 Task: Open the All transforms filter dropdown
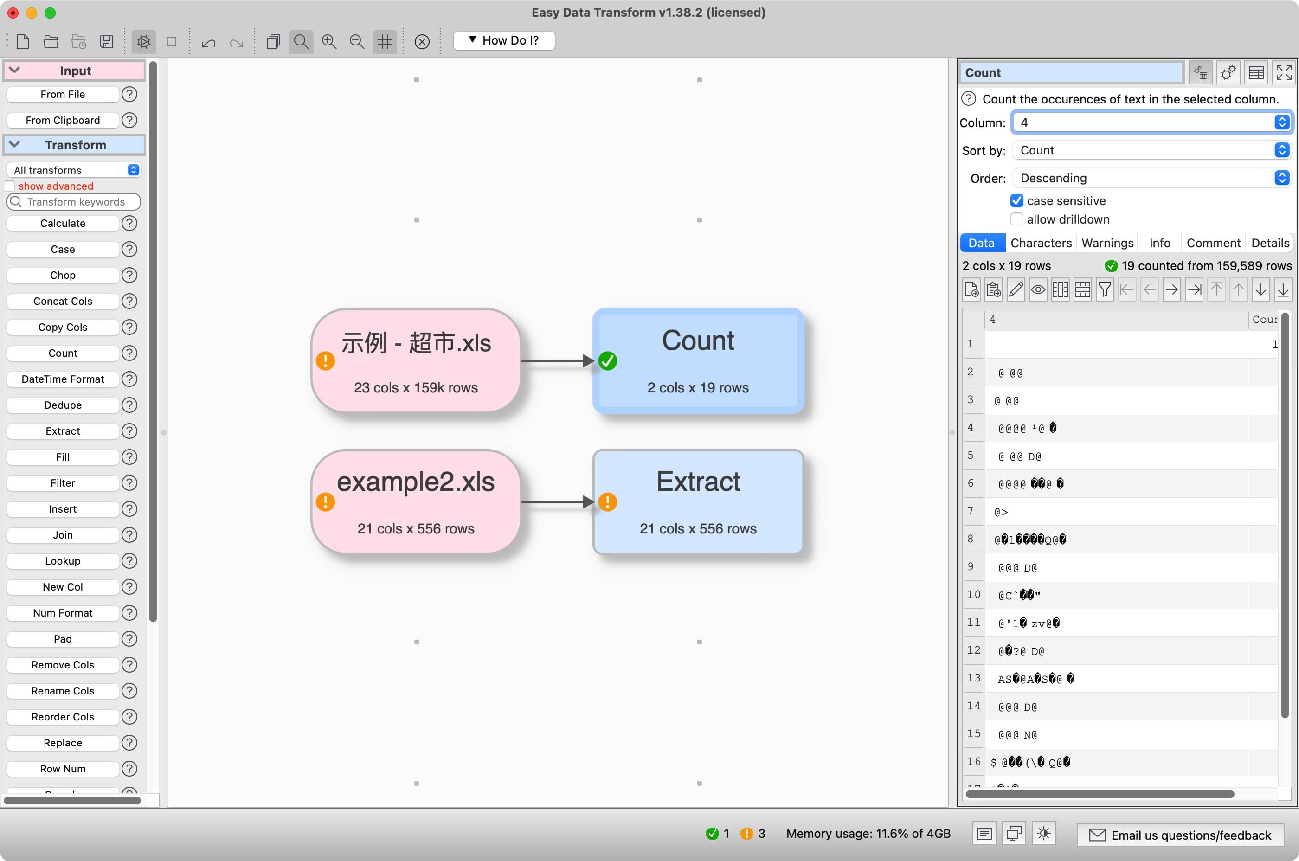[x=74, y=170]
